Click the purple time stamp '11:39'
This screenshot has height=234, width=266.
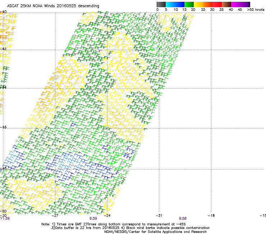5,219
